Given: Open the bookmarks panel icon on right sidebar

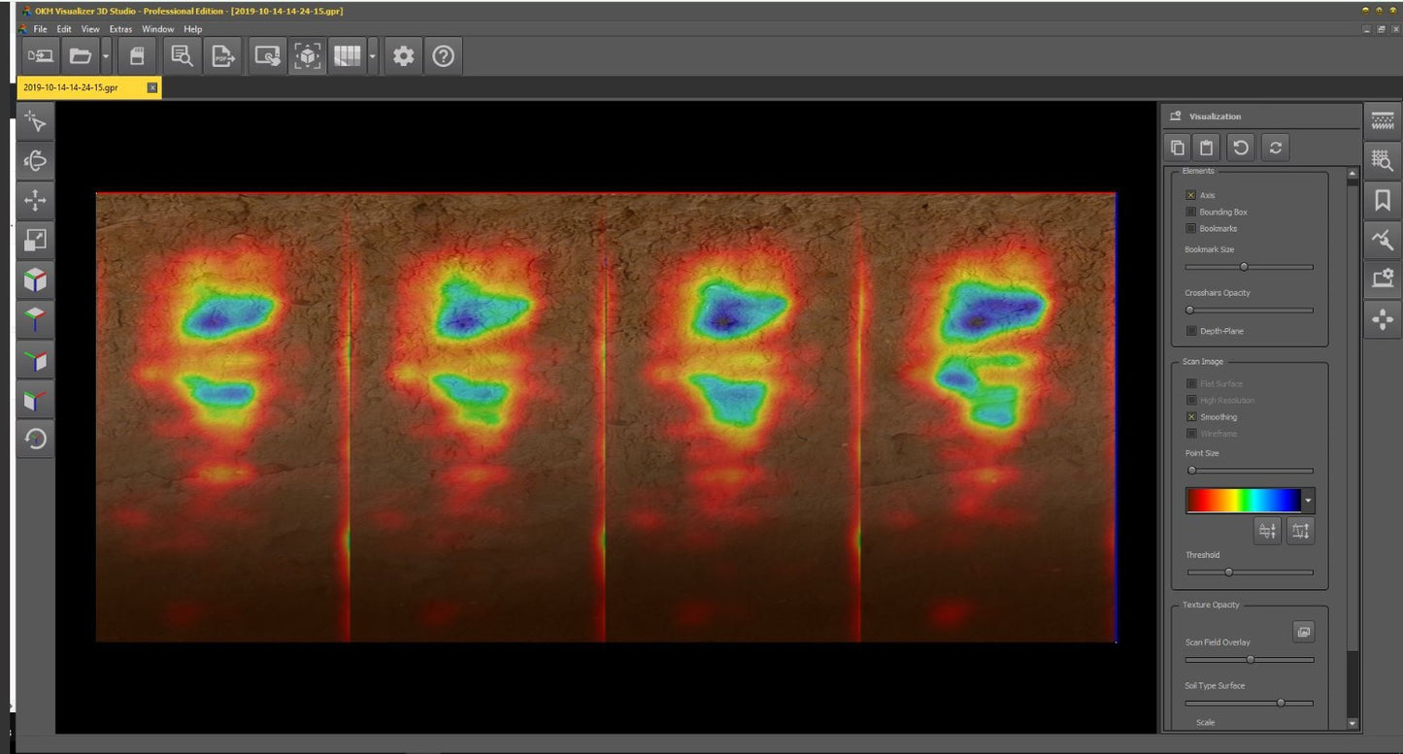Looking at the screenshot, I should [x=1382, y=200].
